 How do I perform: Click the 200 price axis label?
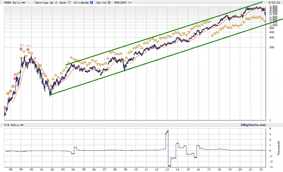[x=272, y=47]
